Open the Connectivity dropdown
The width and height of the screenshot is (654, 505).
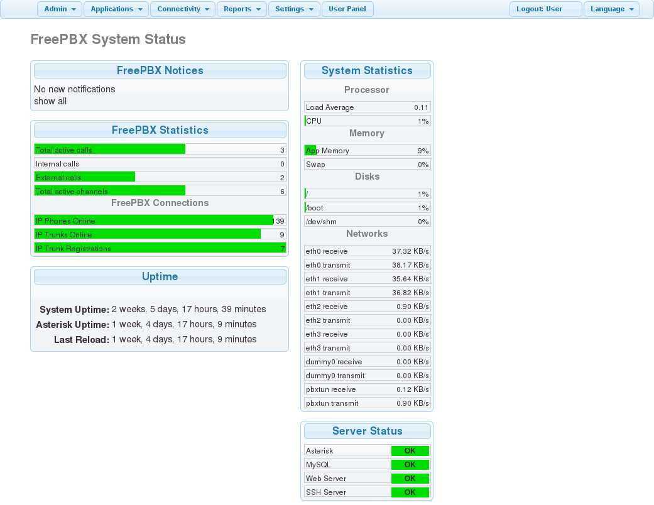pyautogui.click(x=183, y=9)
